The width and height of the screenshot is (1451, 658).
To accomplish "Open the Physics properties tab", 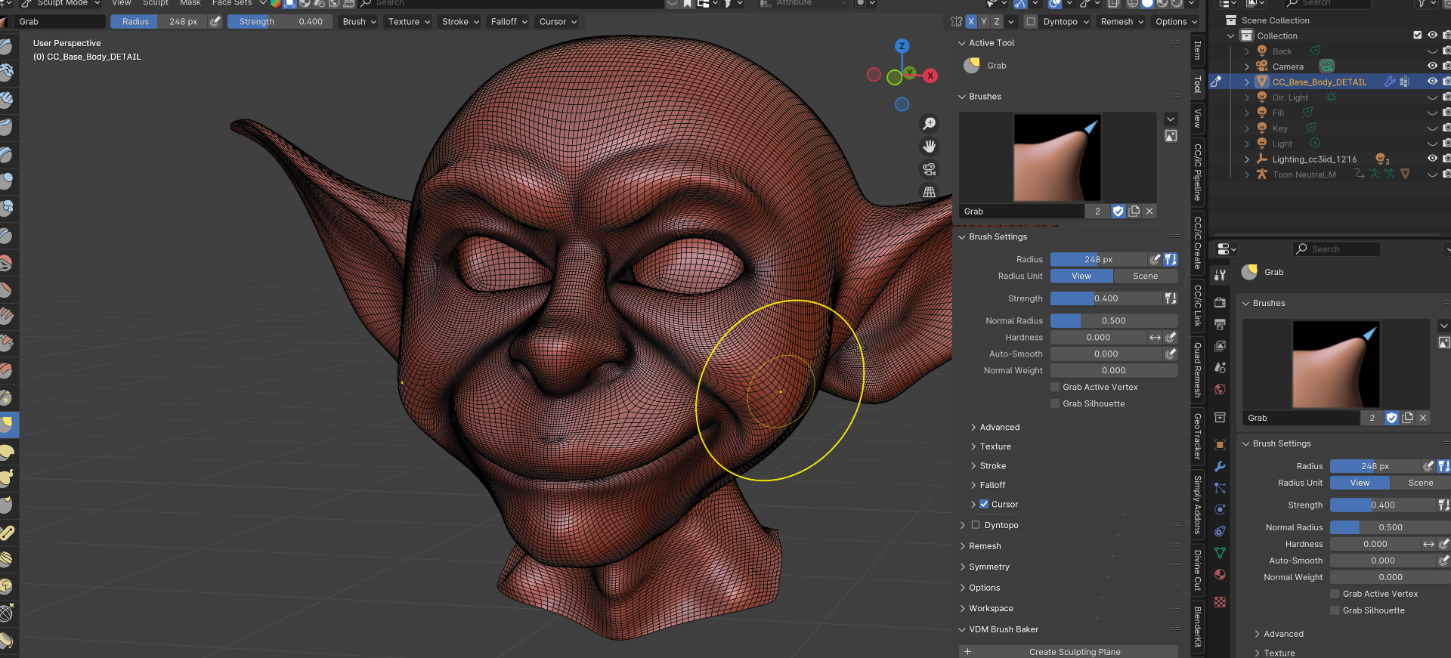I will 1220,509.
